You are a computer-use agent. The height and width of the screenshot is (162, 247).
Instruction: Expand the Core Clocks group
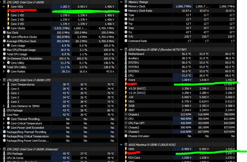(x=4, y=28)
